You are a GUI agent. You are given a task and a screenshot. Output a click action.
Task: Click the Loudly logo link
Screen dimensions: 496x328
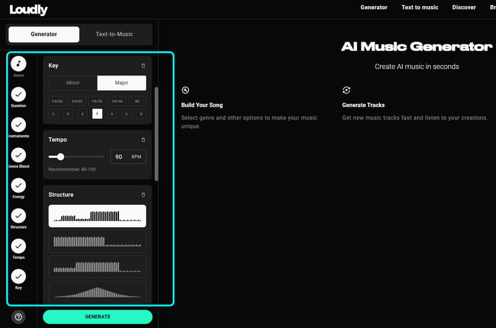[x=29, y=9]
